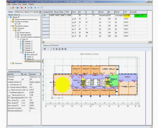Image resolution: width=158 pixels, height=128 pixels.
Task: Click the red X delete icon
Action: [x=21, y=8]
